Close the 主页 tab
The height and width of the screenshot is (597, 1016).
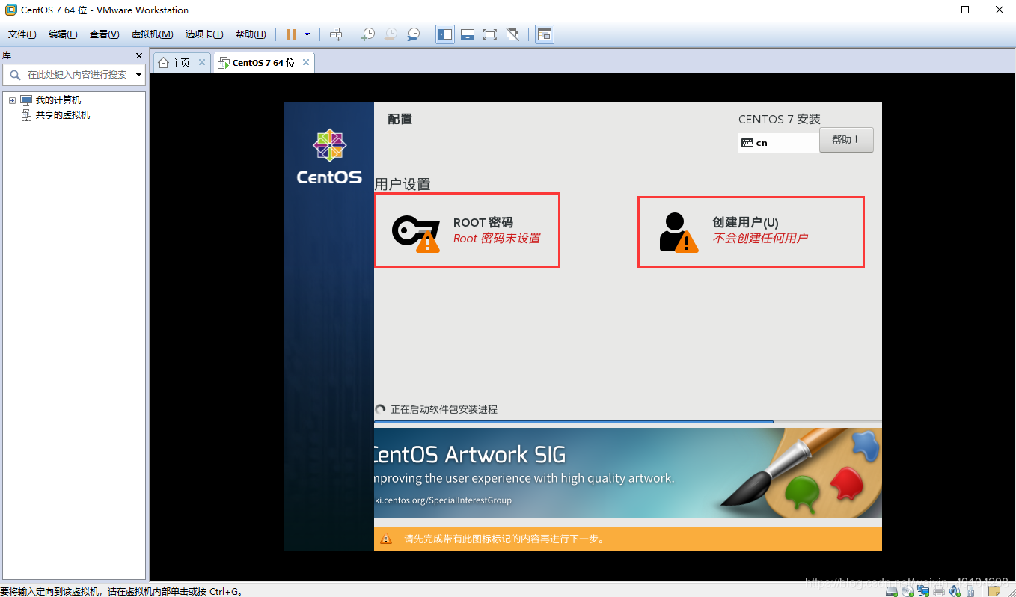(202, 63)
